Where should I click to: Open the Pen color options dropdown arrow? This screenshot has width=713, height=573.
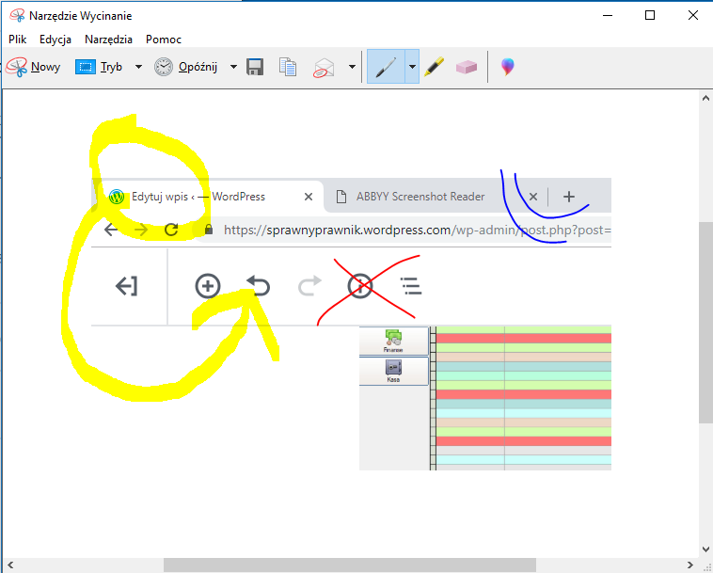point(411,67)
